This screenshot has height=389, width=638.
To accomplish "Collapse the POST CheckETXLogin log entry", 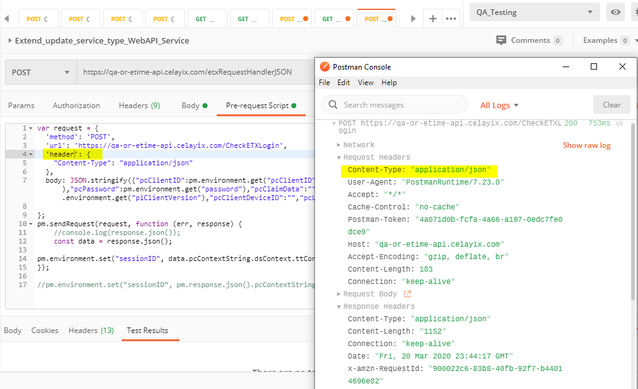I will [334, 123].
